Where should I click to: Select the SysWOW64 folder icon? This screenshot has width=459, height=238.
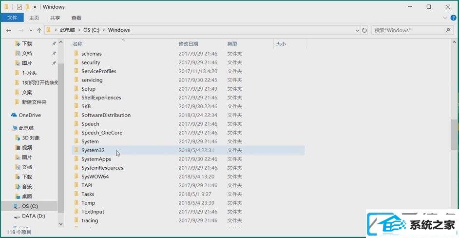pyautogui.click(x=76, y=177)
